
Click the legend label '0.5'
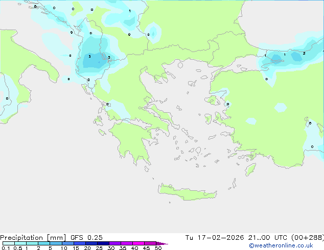click(18, 248)
